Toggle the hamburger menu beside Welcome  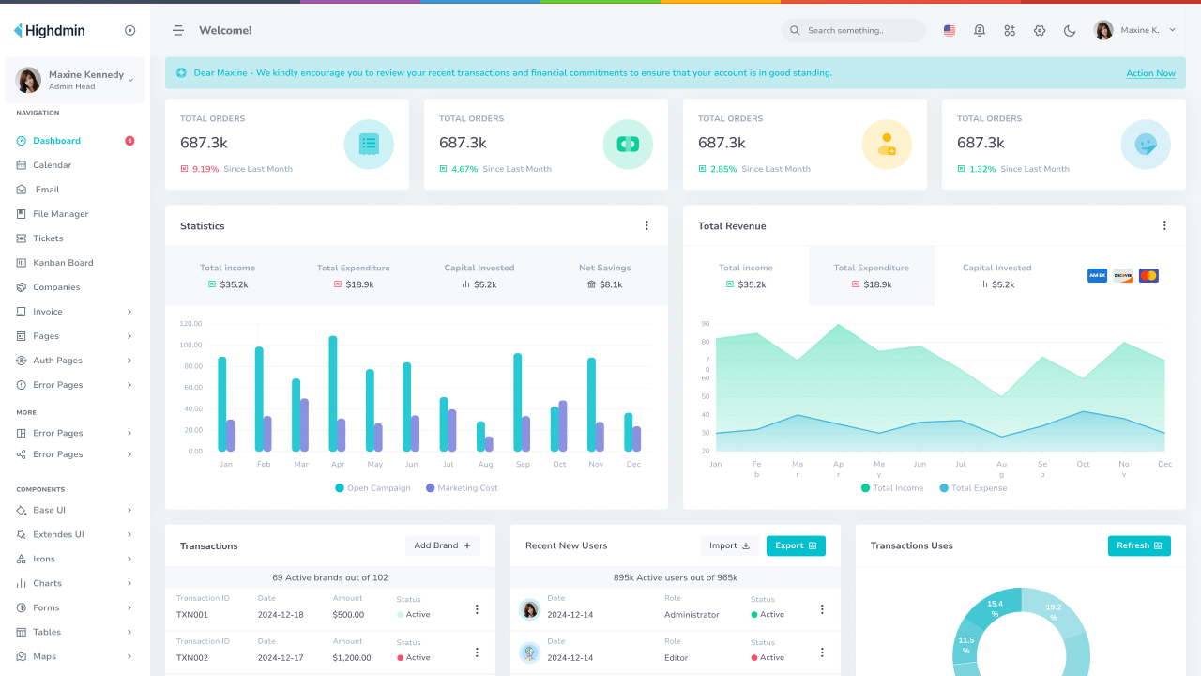pos(177,30)
